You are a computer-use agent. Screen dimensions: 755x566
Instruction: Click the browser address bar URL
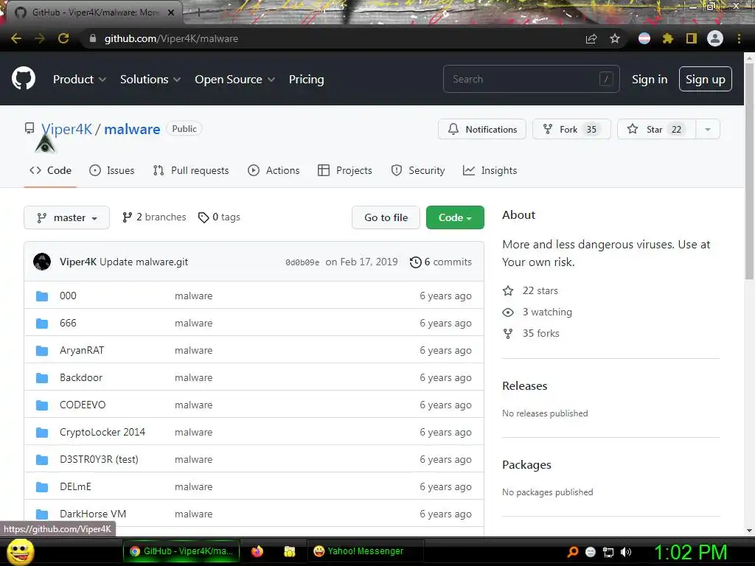pos(171,38)
